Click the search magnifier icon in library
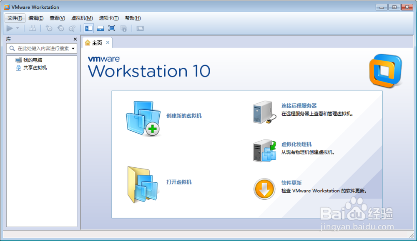This screenshot has height=241, width=417. pos(12,48)
